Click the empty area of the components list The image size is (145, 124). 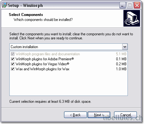coord(68,83)
